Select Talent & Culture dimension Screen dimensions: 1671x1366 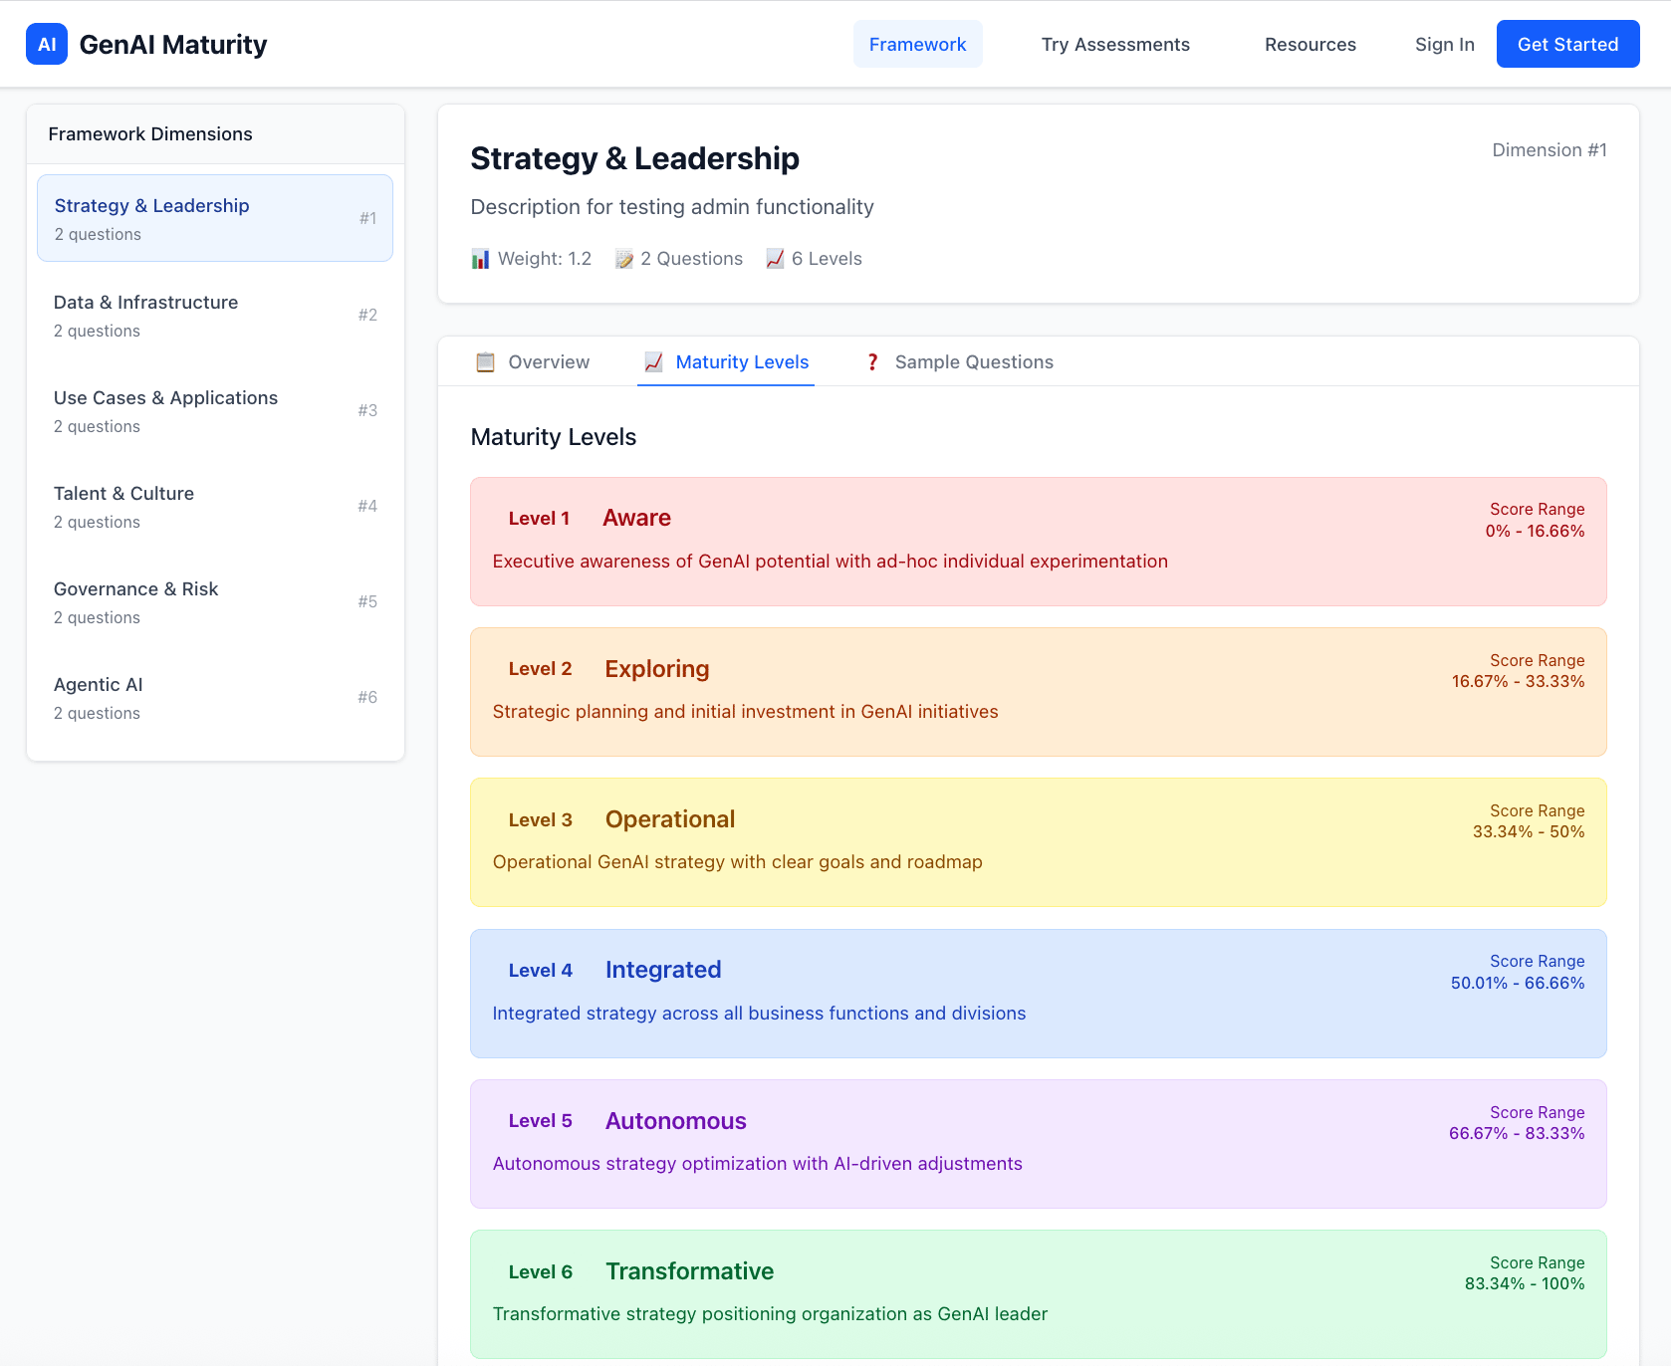point(215,506)
